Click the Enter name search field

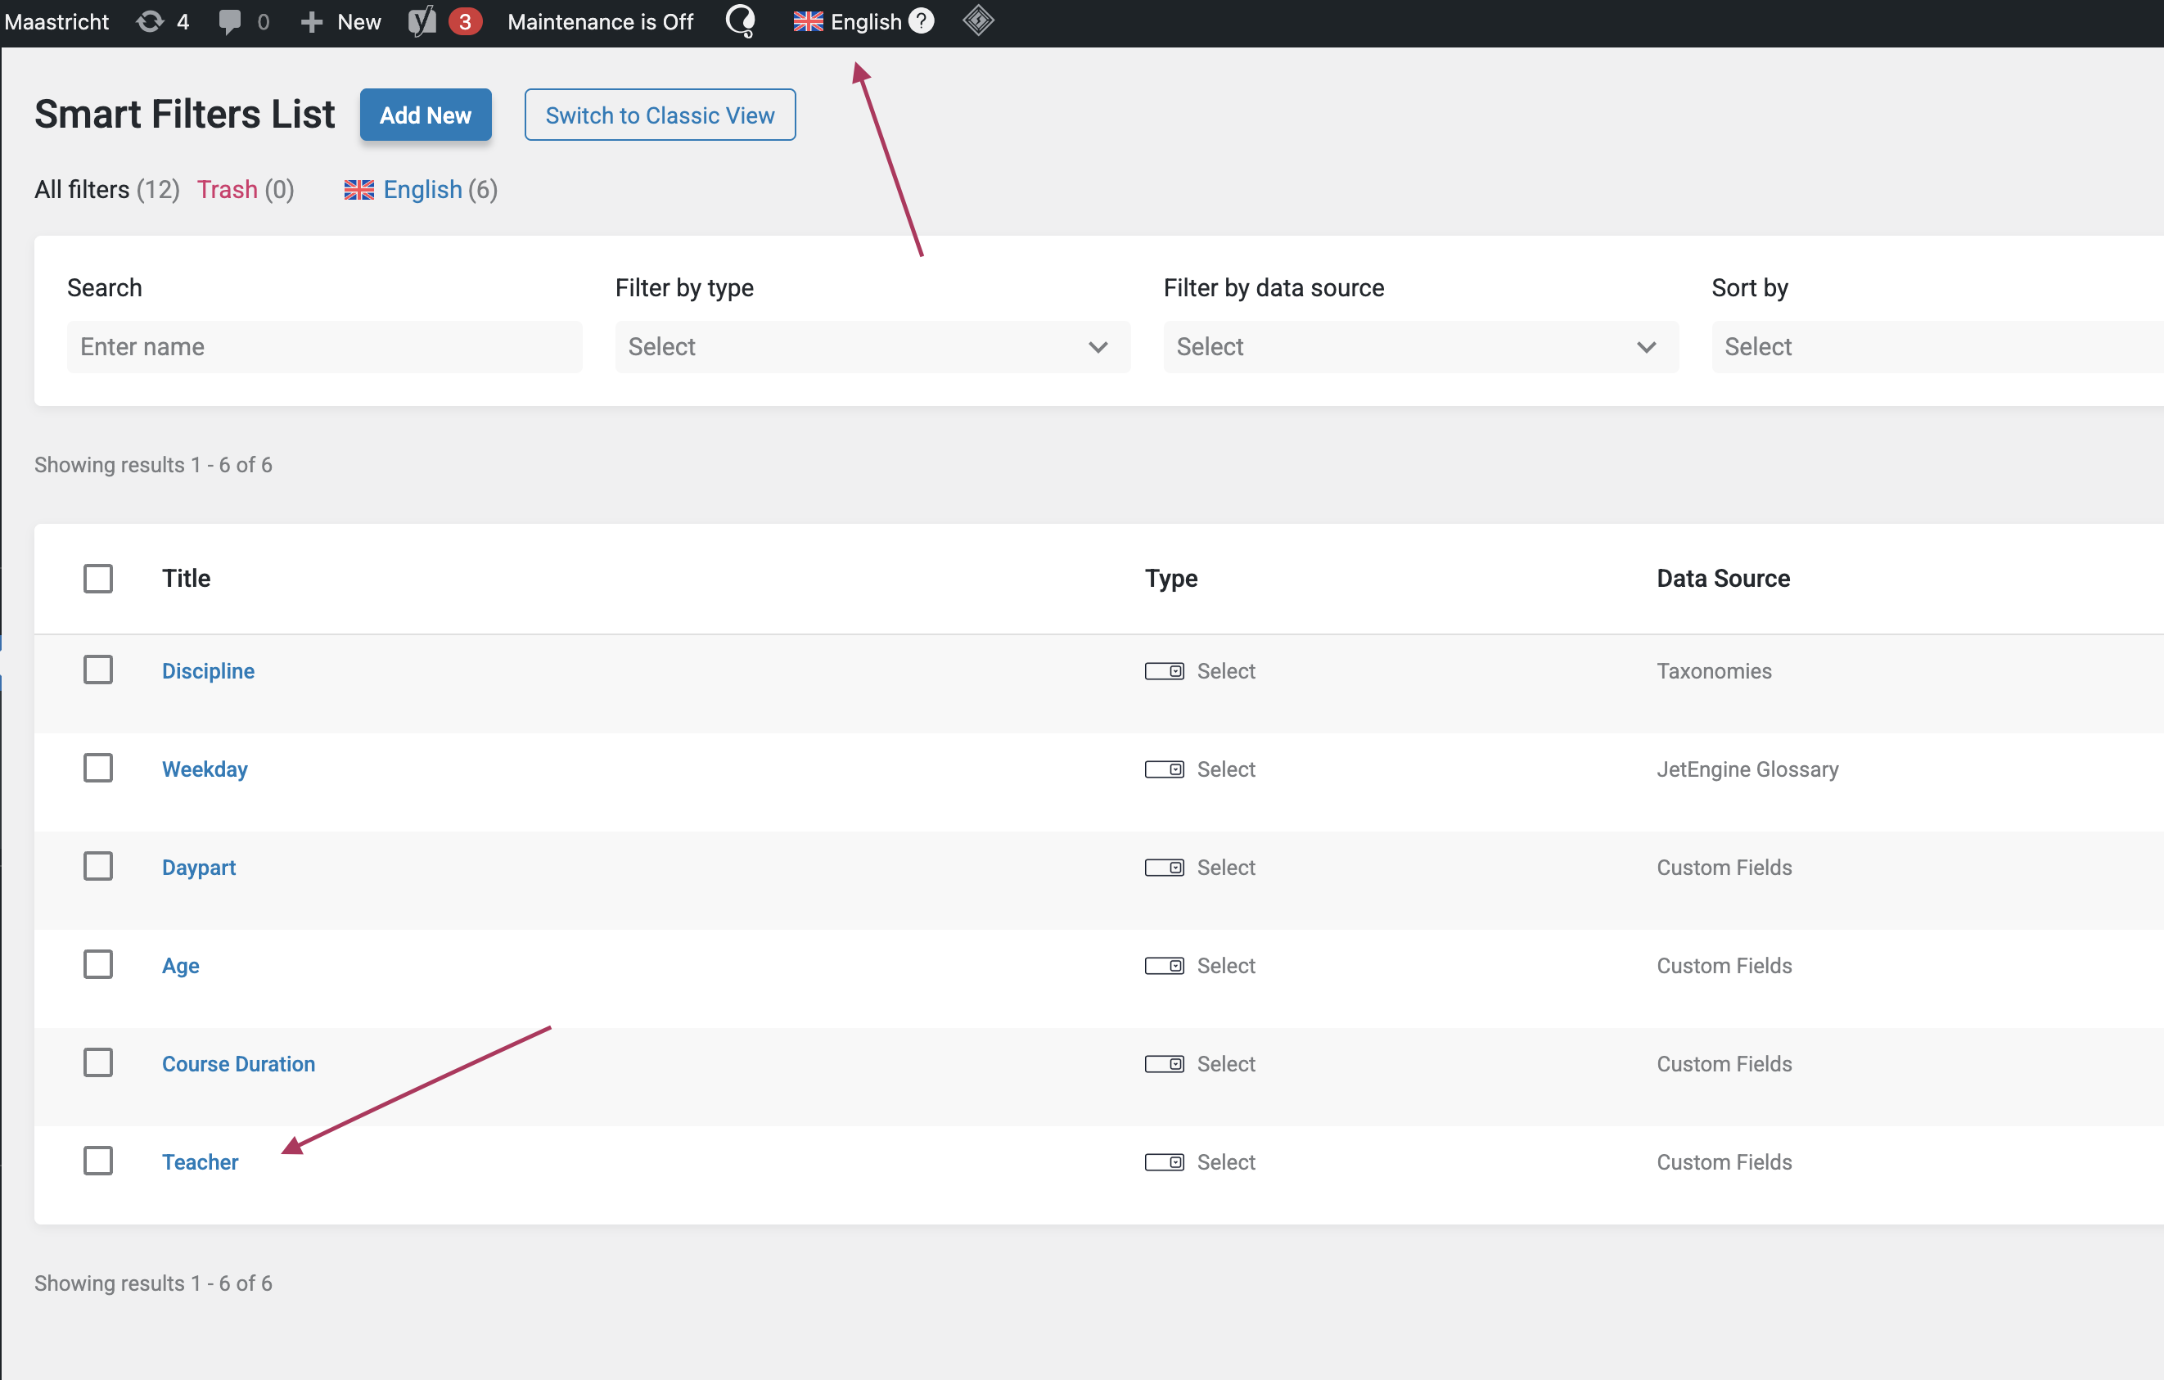[x=323, y=347]
